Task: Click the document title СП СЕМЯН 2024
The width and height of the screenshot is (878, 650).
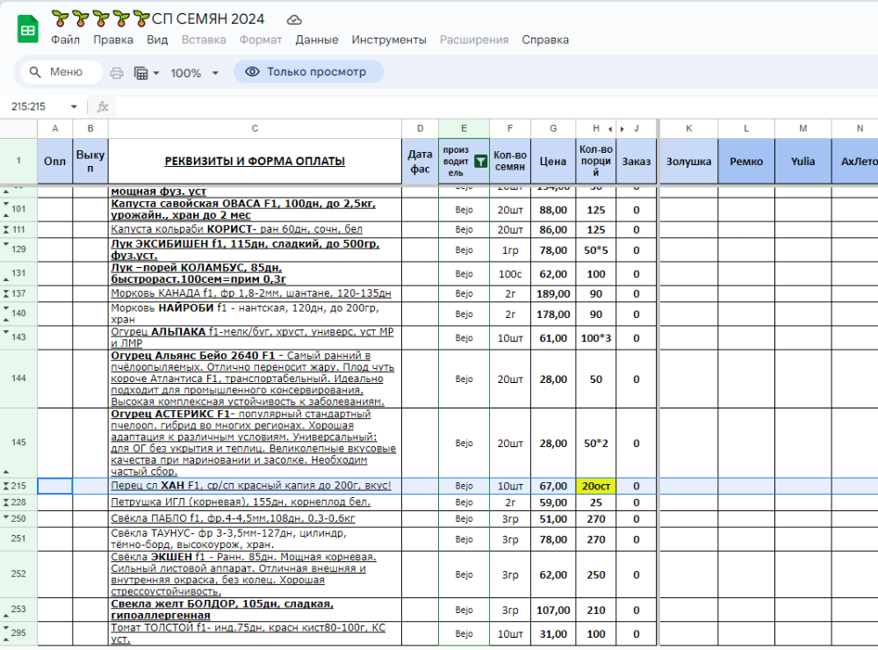Action: [208, 19]
